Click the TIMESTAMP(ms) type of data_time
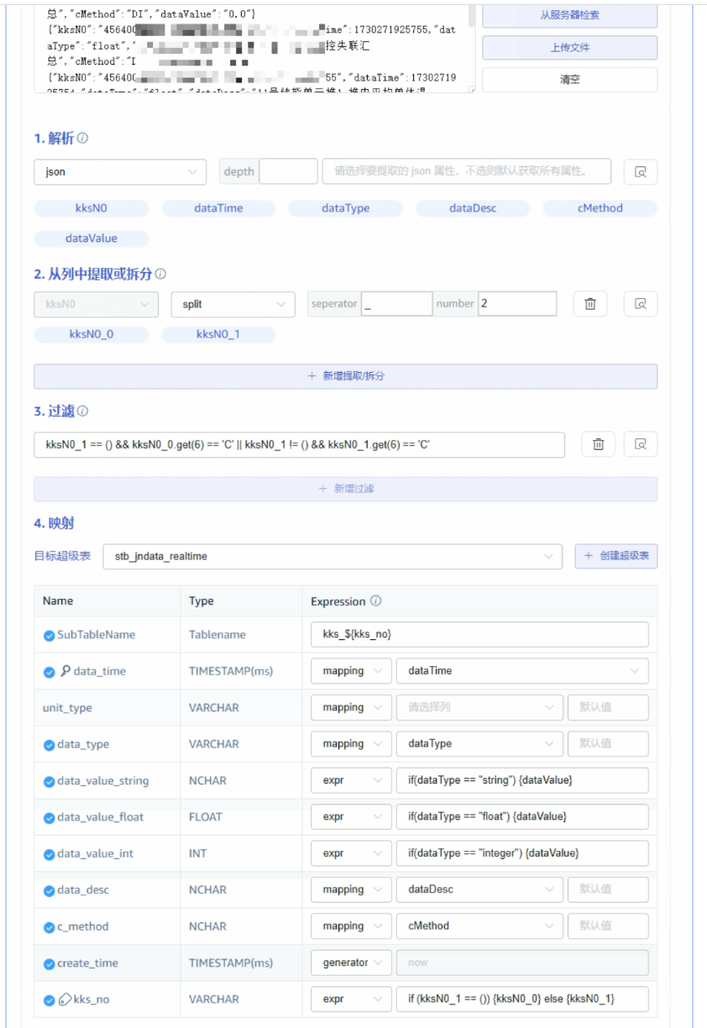 pyautogui.click(x=231, y=671)
